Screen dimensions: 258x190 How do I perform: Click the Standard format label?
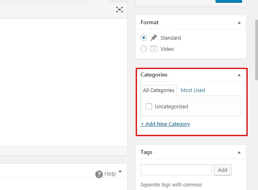tap(171, 38)
